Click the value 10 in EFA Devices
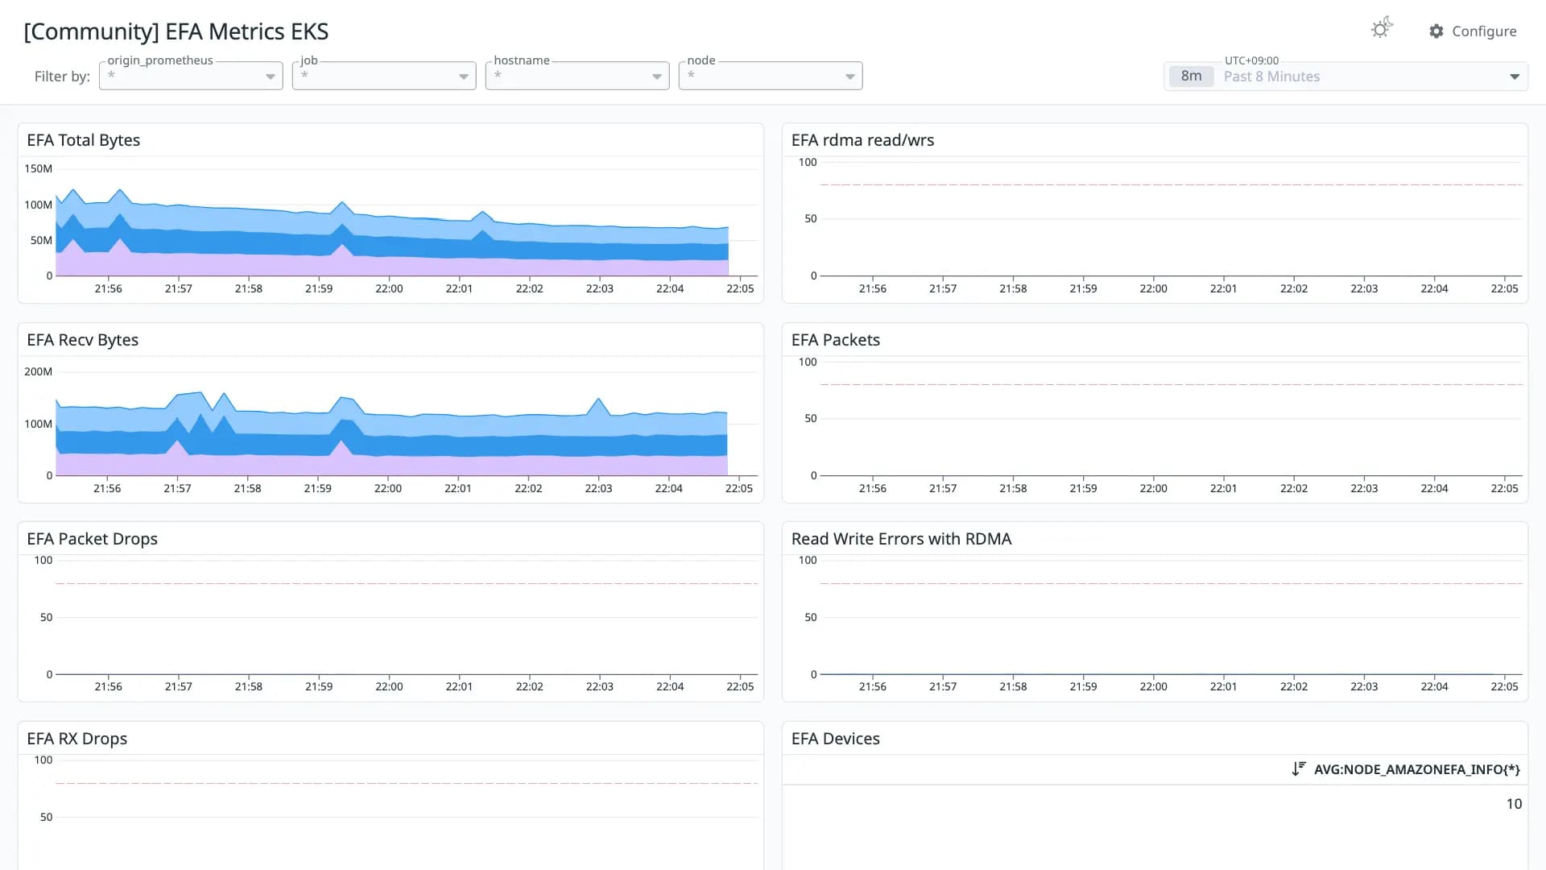This screenshot has width=1546, height=870. click(1514, 804)
